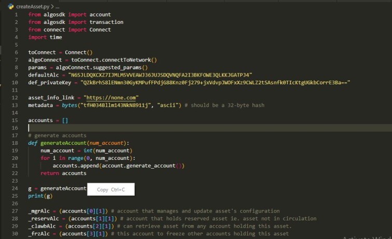This screenshot has height=239, width=392.
Task: Click line number 18 in gutter
Action: [15, 143]
